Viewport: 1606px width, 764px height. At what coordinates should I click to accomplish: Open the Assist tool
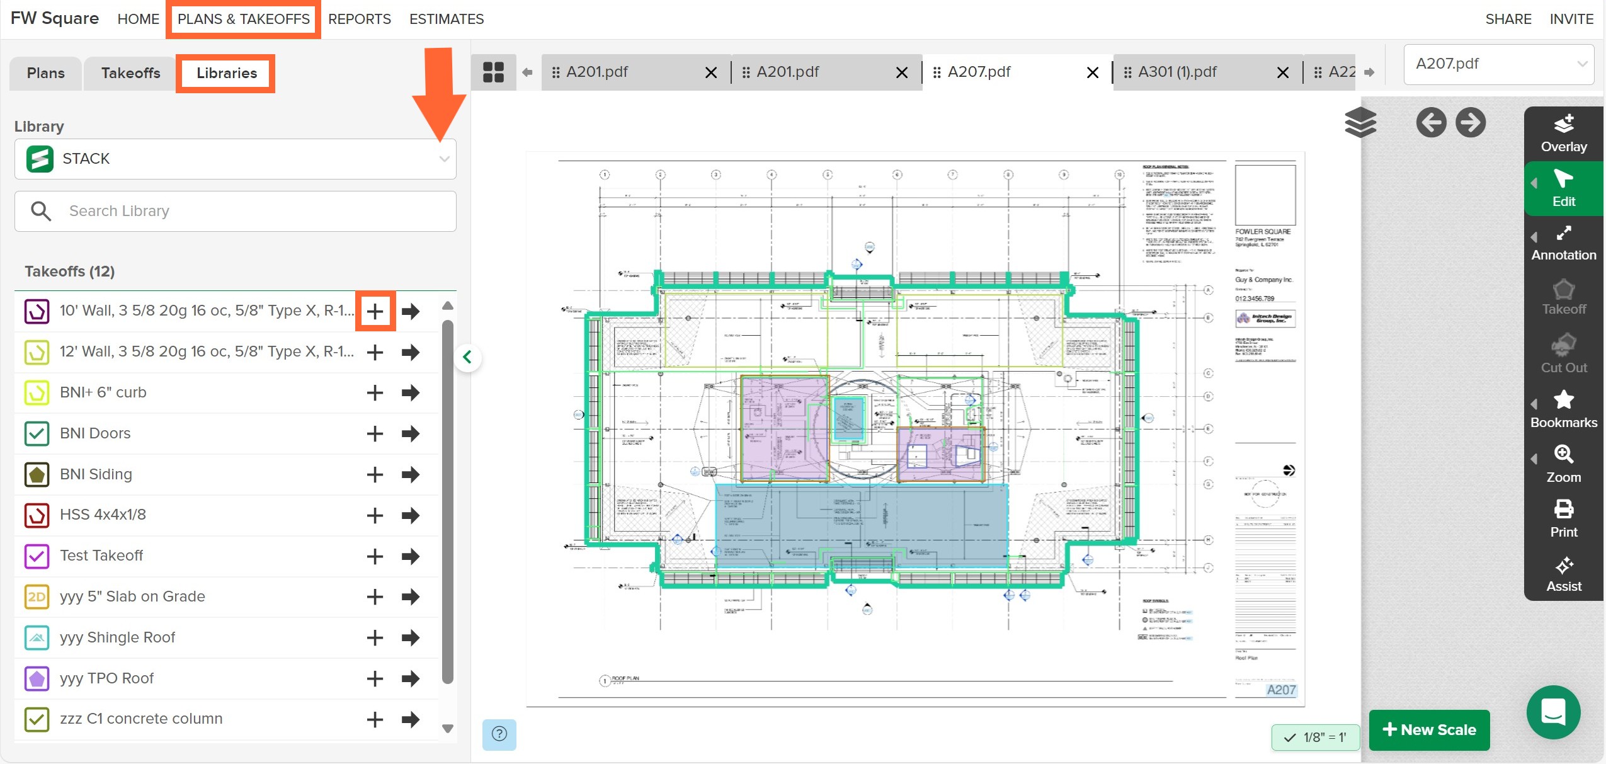1563,574
